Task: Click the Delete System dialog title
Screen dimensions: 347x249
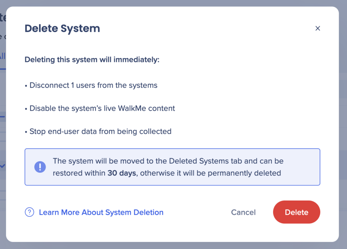Action: (62, 28)
